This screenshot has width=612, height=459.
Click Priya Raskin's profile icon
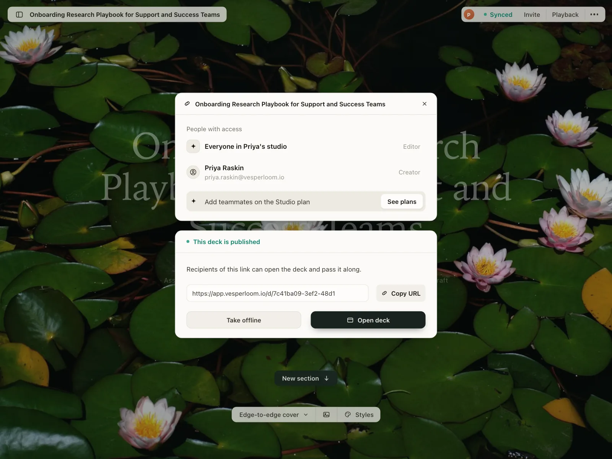193,172
